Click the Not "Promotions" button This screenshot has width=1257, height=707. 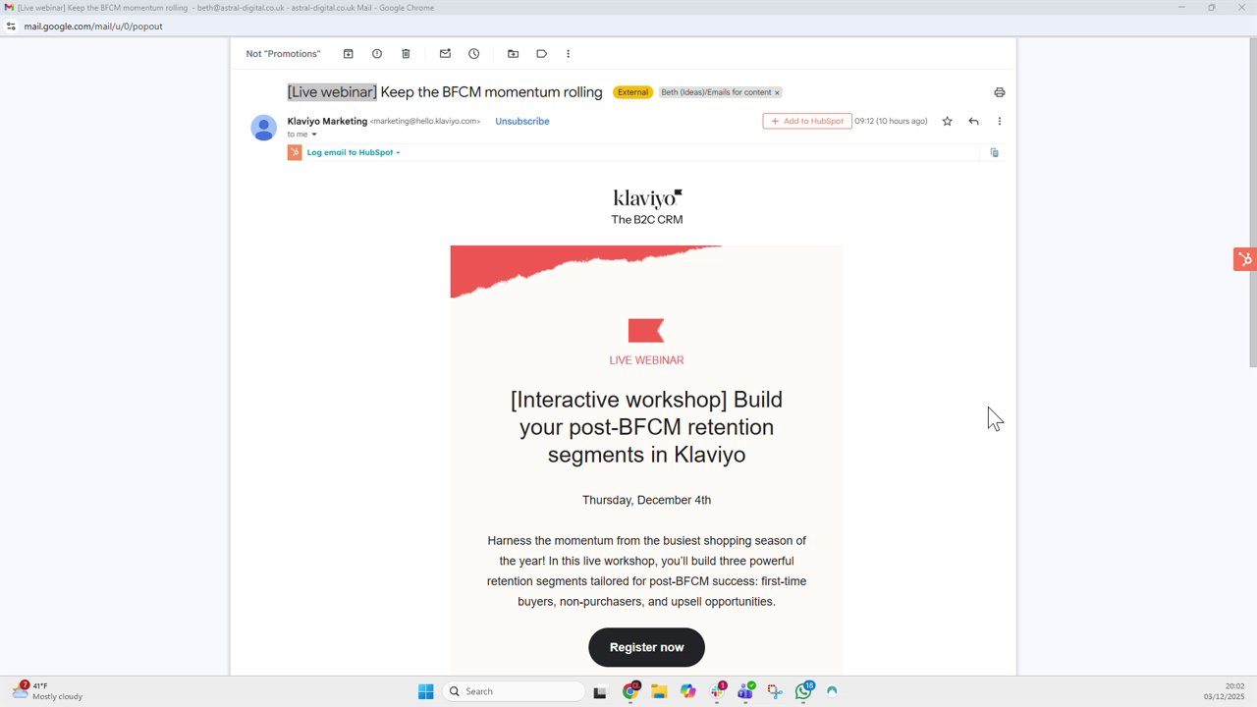(x=283, y=54)
